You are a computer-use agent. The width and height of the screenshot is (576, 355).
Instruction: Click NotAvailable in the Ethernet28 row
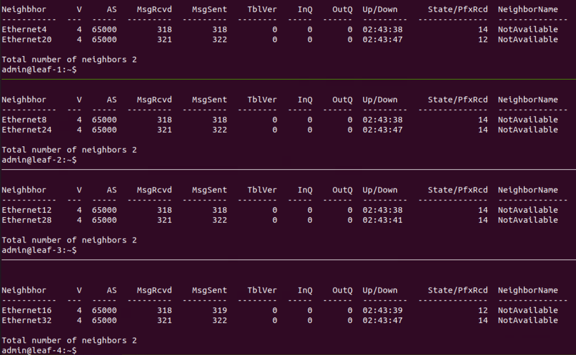pyautogui.click(x=528, y=220)
